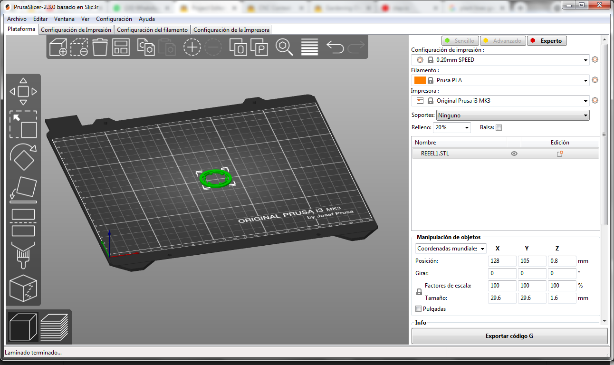This screenshot has height=365, width=614.
Task: Click Split to objects icon
Action: pos(239,48)
